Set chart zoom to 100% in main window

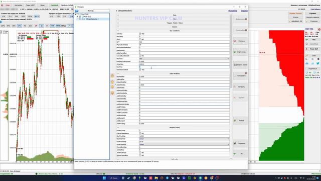pyautogui.click(x=3, y=26)
